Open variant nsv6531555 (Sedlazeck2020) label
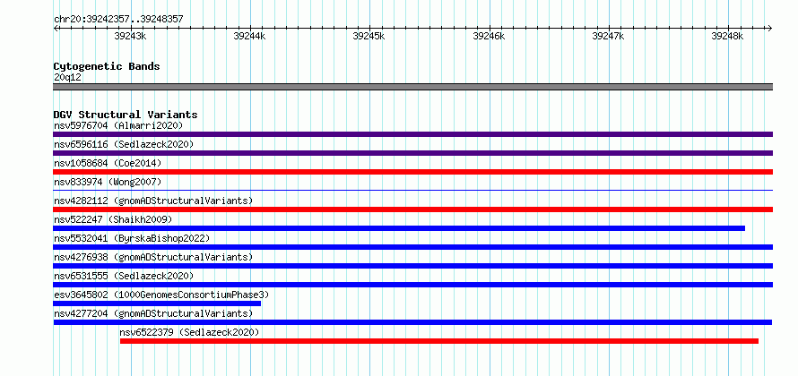Screen dimensions: 798x376 click(124, 276)
